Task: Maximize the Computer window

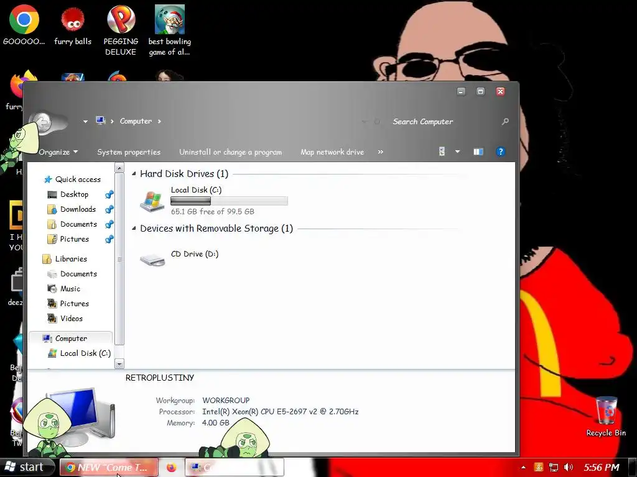Action: [480, 92]
